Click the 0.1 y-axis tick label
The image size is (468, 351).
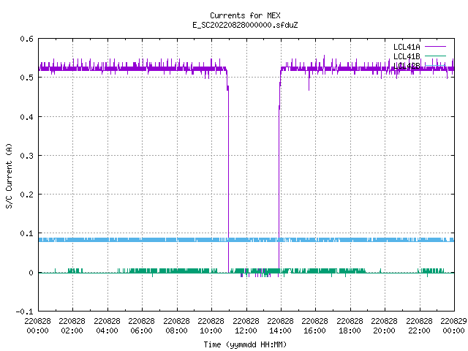tap(26, 233)
